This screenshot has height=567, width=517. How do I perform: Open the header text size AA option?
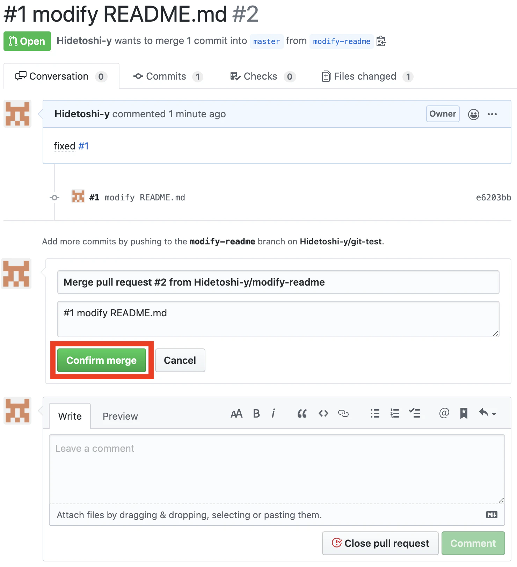[x=236, y=414]
